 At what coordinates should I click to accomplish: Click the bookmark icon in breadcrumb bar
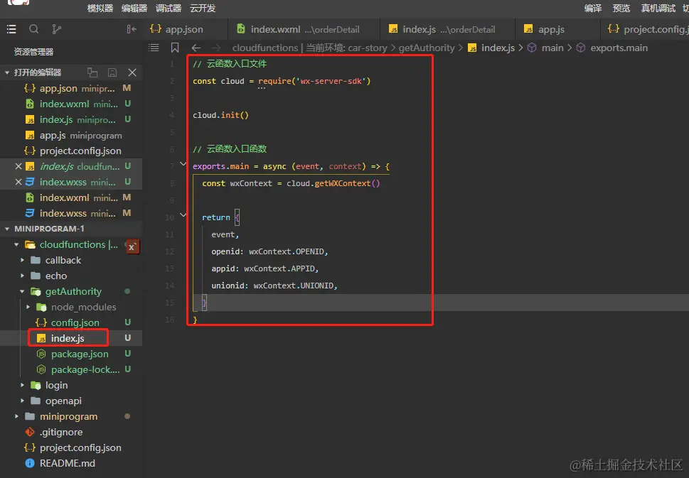point(175,48)
